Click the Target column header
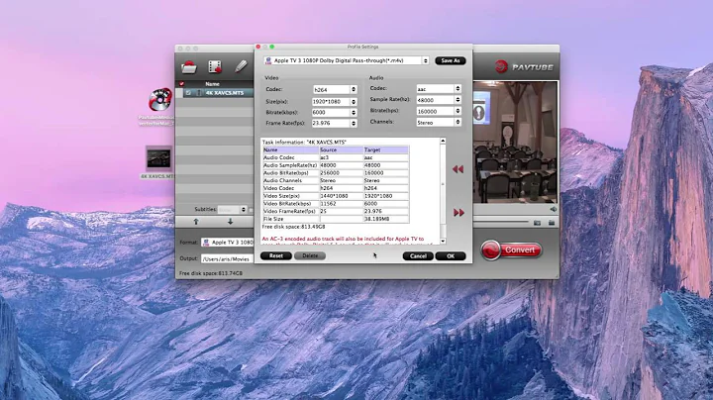 (385, 150)
